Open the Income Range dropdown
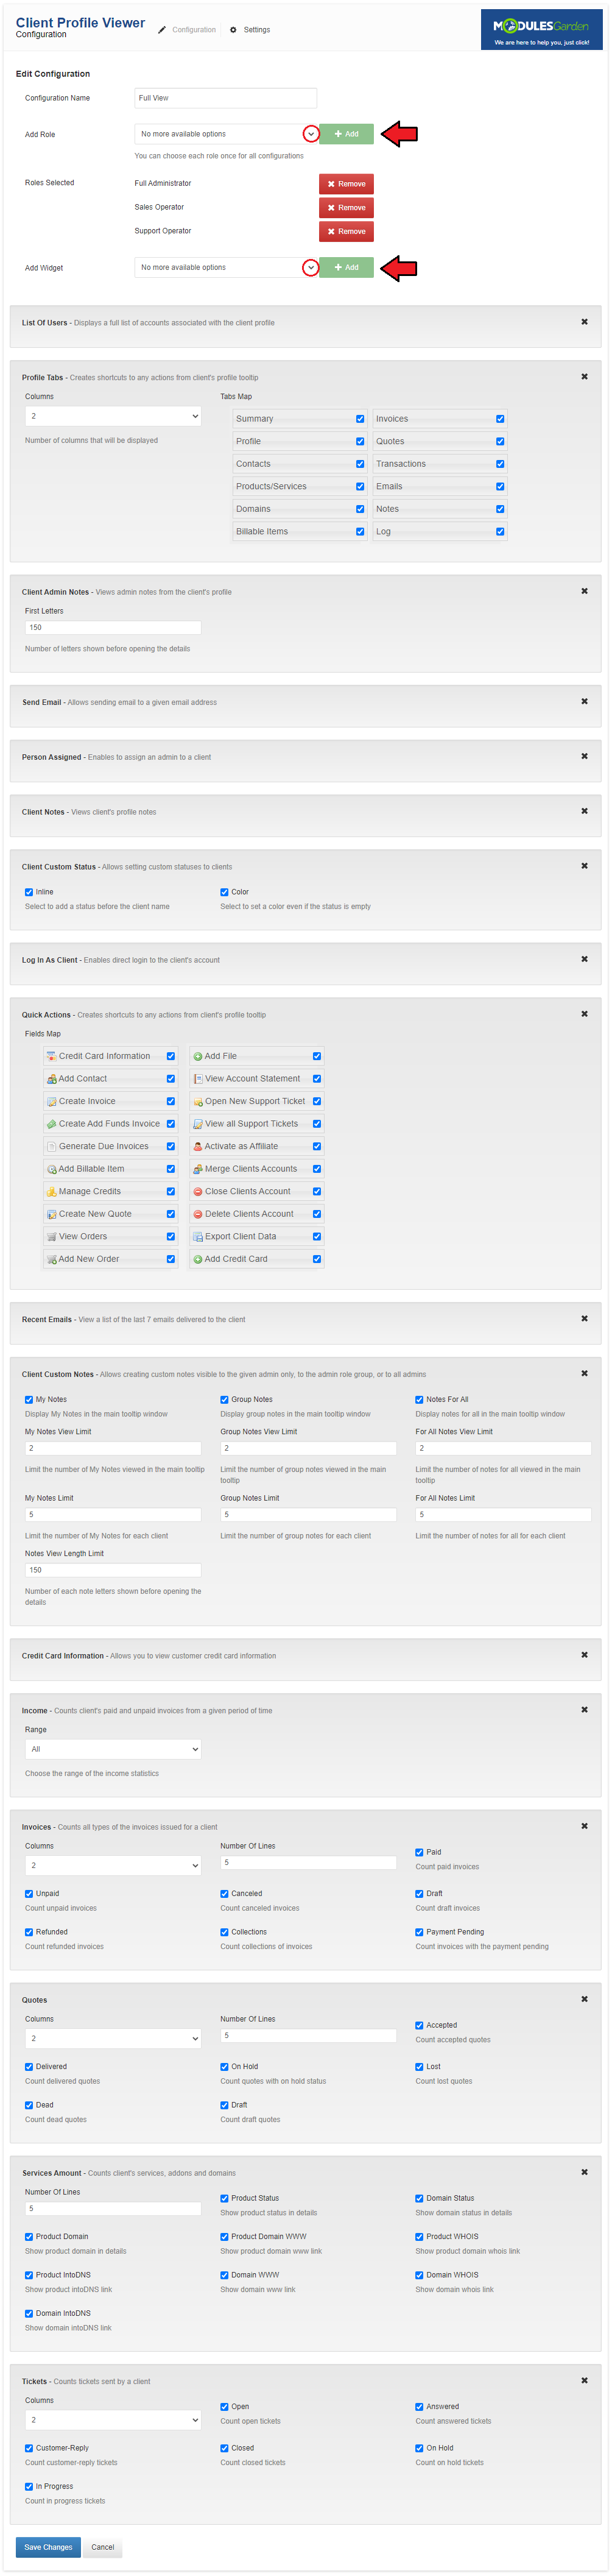 pyautogui.click(x=113, y=1749)
